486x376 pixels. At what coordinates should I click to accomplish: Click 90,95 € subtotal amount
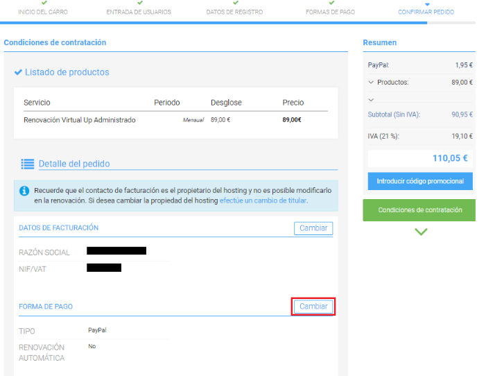coord(462,114)
